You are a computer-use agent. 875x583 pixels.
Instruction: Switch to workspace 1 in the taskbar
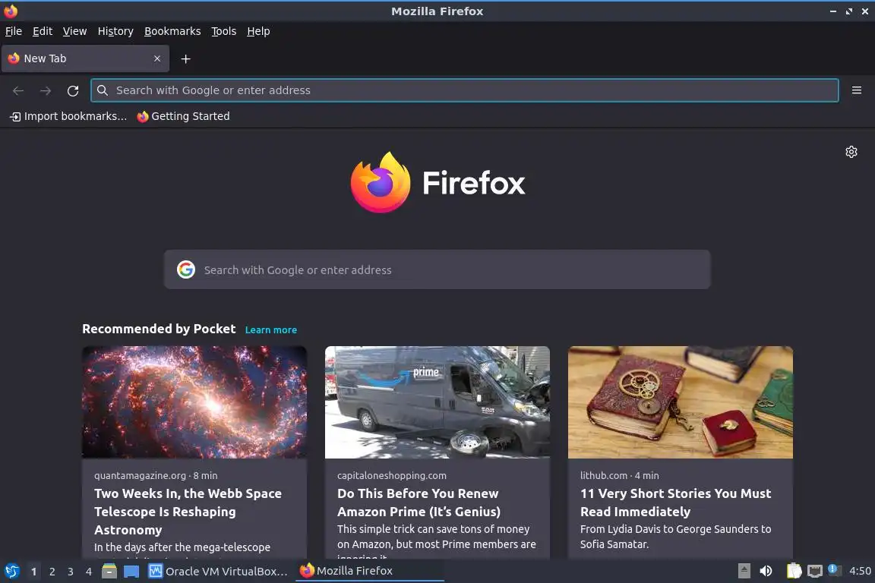click(x=33, y=572)
